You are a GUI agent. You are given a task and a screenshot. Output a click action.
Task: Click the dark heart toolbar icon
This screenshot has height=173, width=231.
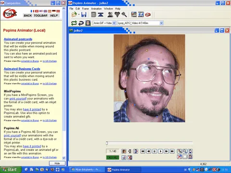pyautogui.click(x=117, y=15)
